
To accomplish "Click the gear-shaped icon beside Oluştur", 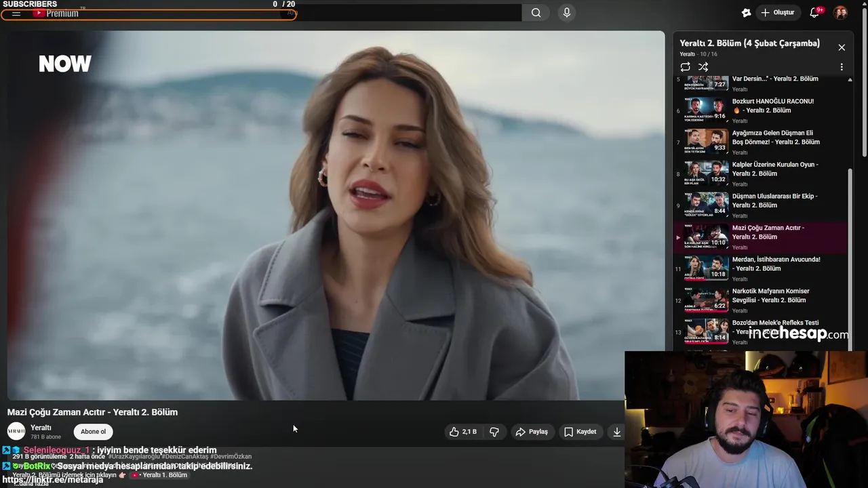I will point(747,13).
